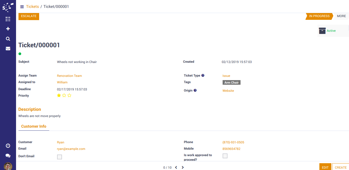This screenshot has height=170, width=349.
Task: Toggle the hamburger menu expander
Action: point(22,7)
